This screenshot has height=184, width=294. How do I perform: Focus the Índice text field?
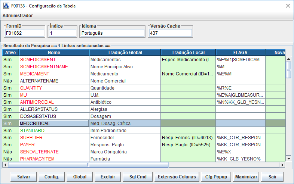click(63, 33)
